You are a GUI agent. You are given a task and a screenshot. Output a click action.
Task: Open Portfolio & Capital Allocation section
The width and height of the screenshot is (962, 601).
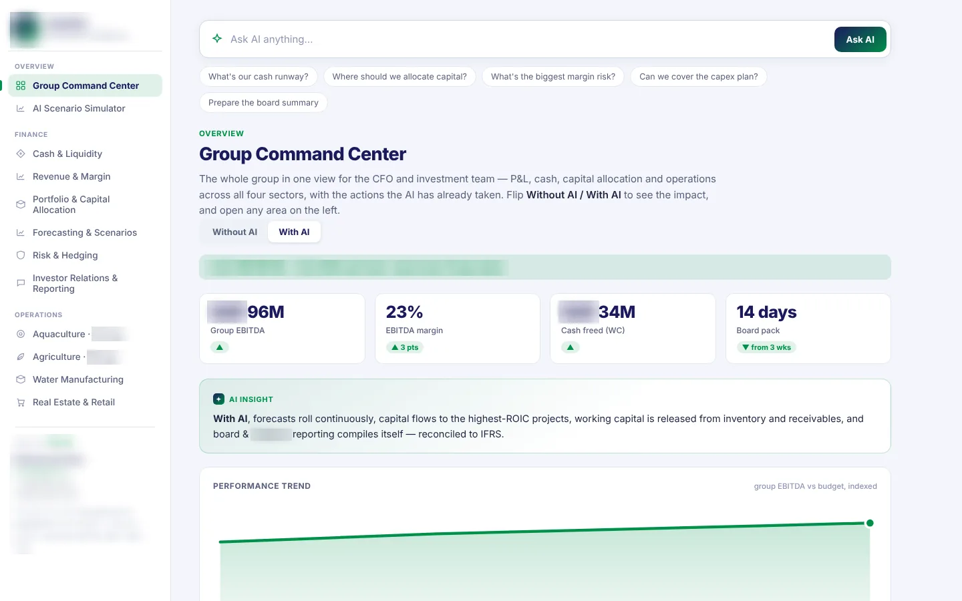coord(86,204)
